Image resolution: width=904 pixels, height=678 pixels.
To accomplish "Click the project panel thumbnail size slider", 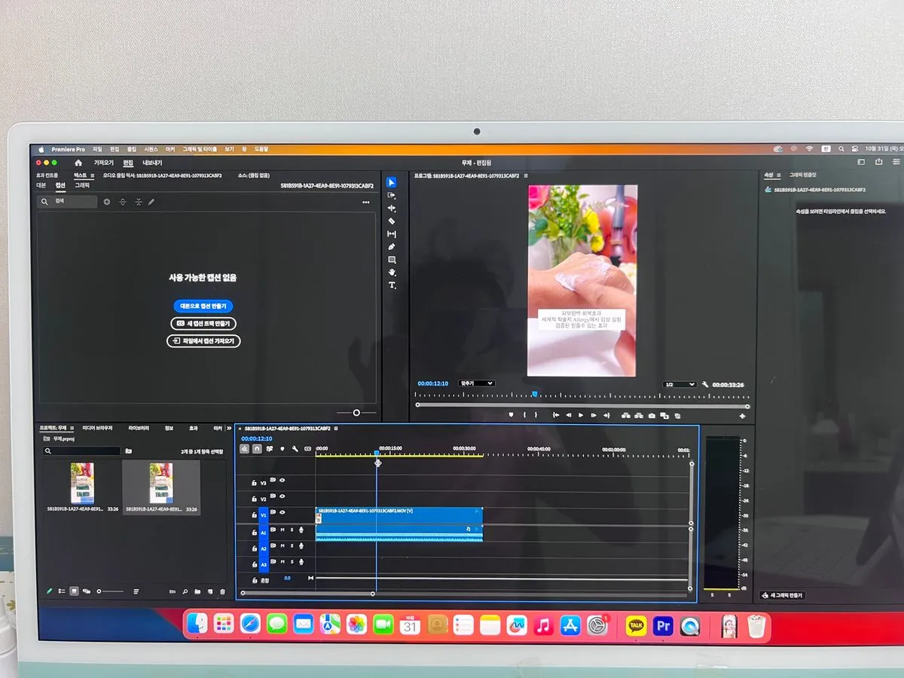I will (x=100, y=591).
